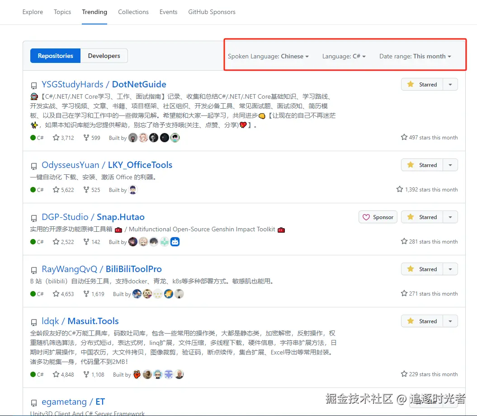Open the Explore tab
477x416 pixels.
tap(33, 12)
